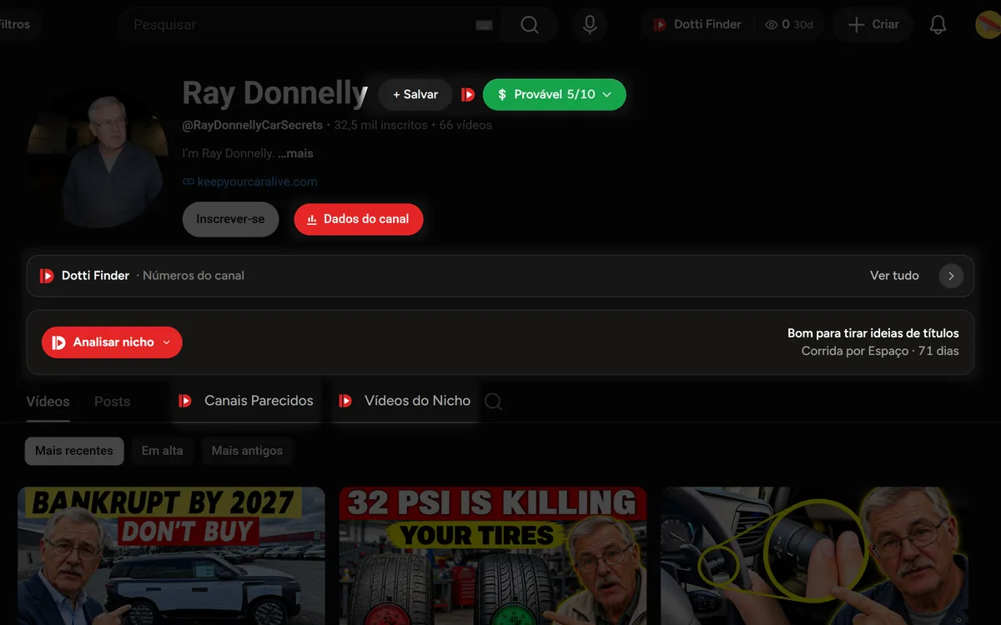1001x625 pixels.
Task: Open Dados do canal statistics
Action: (x=359, y=219)
